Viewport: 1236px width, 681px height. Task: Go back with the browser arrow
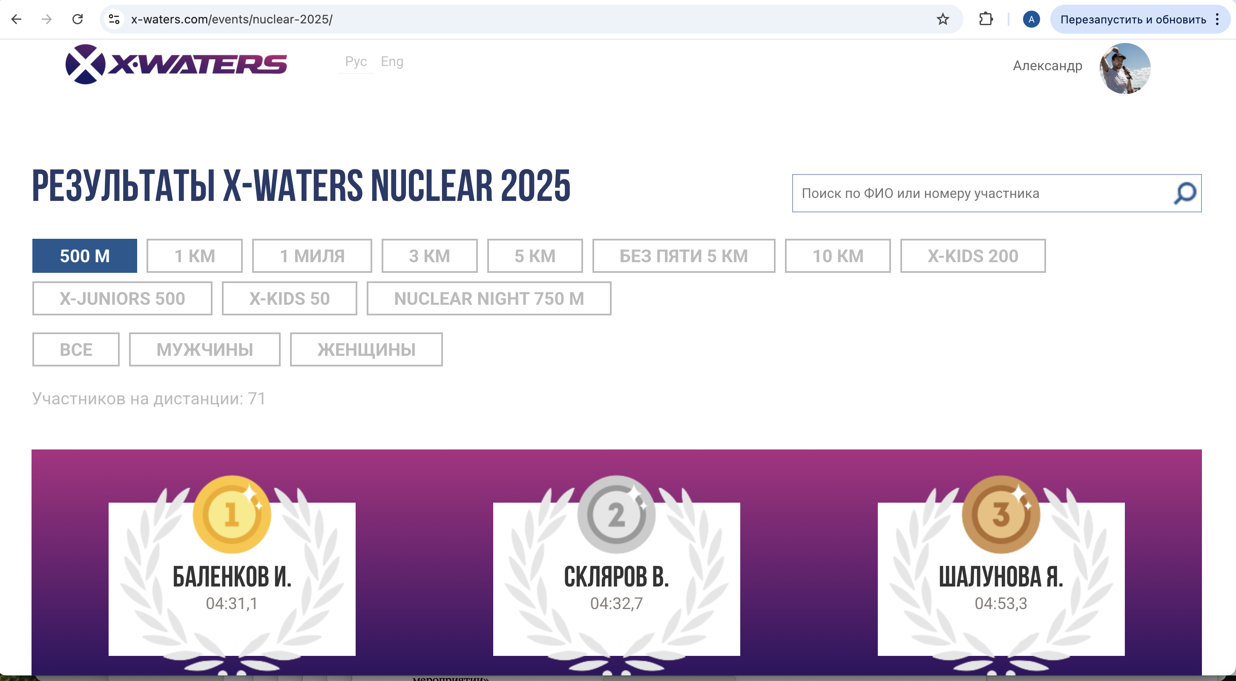(x=16, y=19)
